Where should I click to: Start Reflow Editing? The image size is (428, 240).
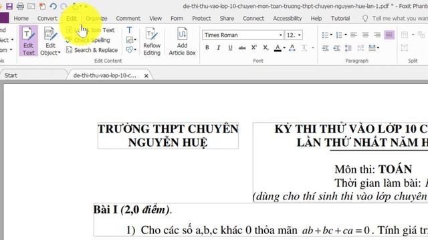(152, 41)
